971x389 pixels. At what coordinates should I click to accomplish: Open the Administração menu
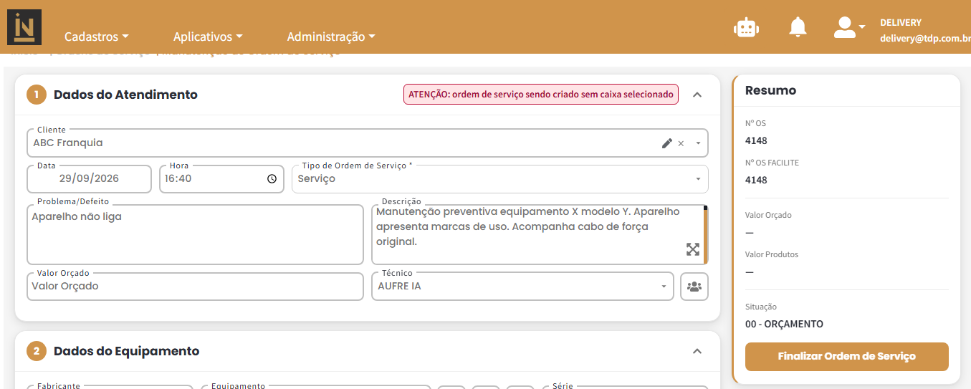331,37
